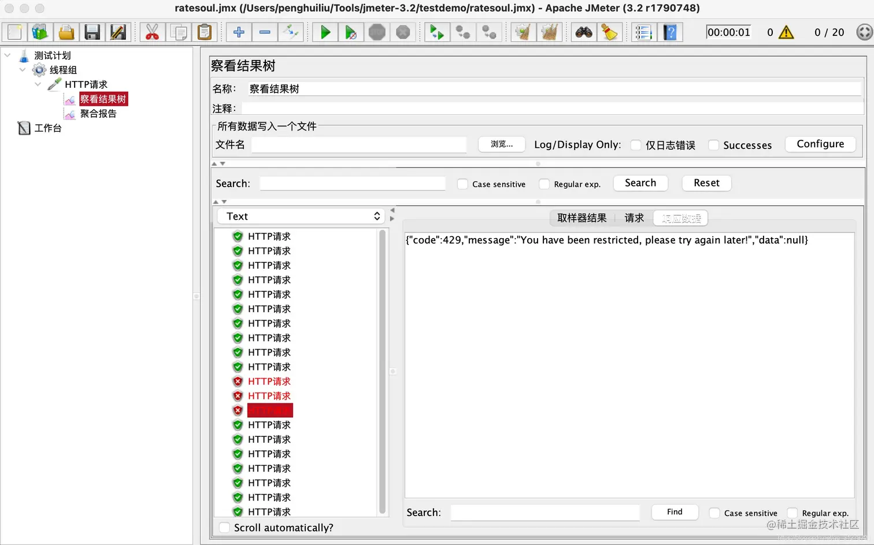Click left-pointing split pane arrow above results
Viewport: 874px width, 545px height.
(392, 210)
